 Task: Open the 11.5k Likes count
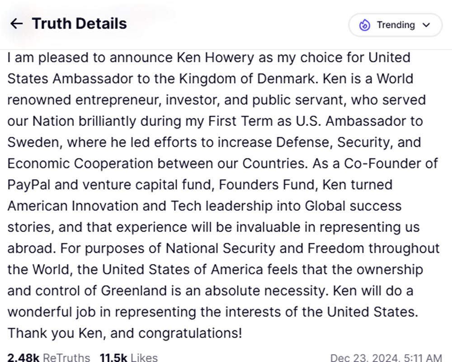click(x=128, y=357)
